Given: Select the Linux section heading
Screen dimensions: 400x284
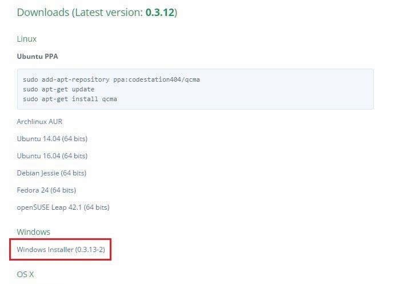Looking at the screenshot, I should coord(27,39).
